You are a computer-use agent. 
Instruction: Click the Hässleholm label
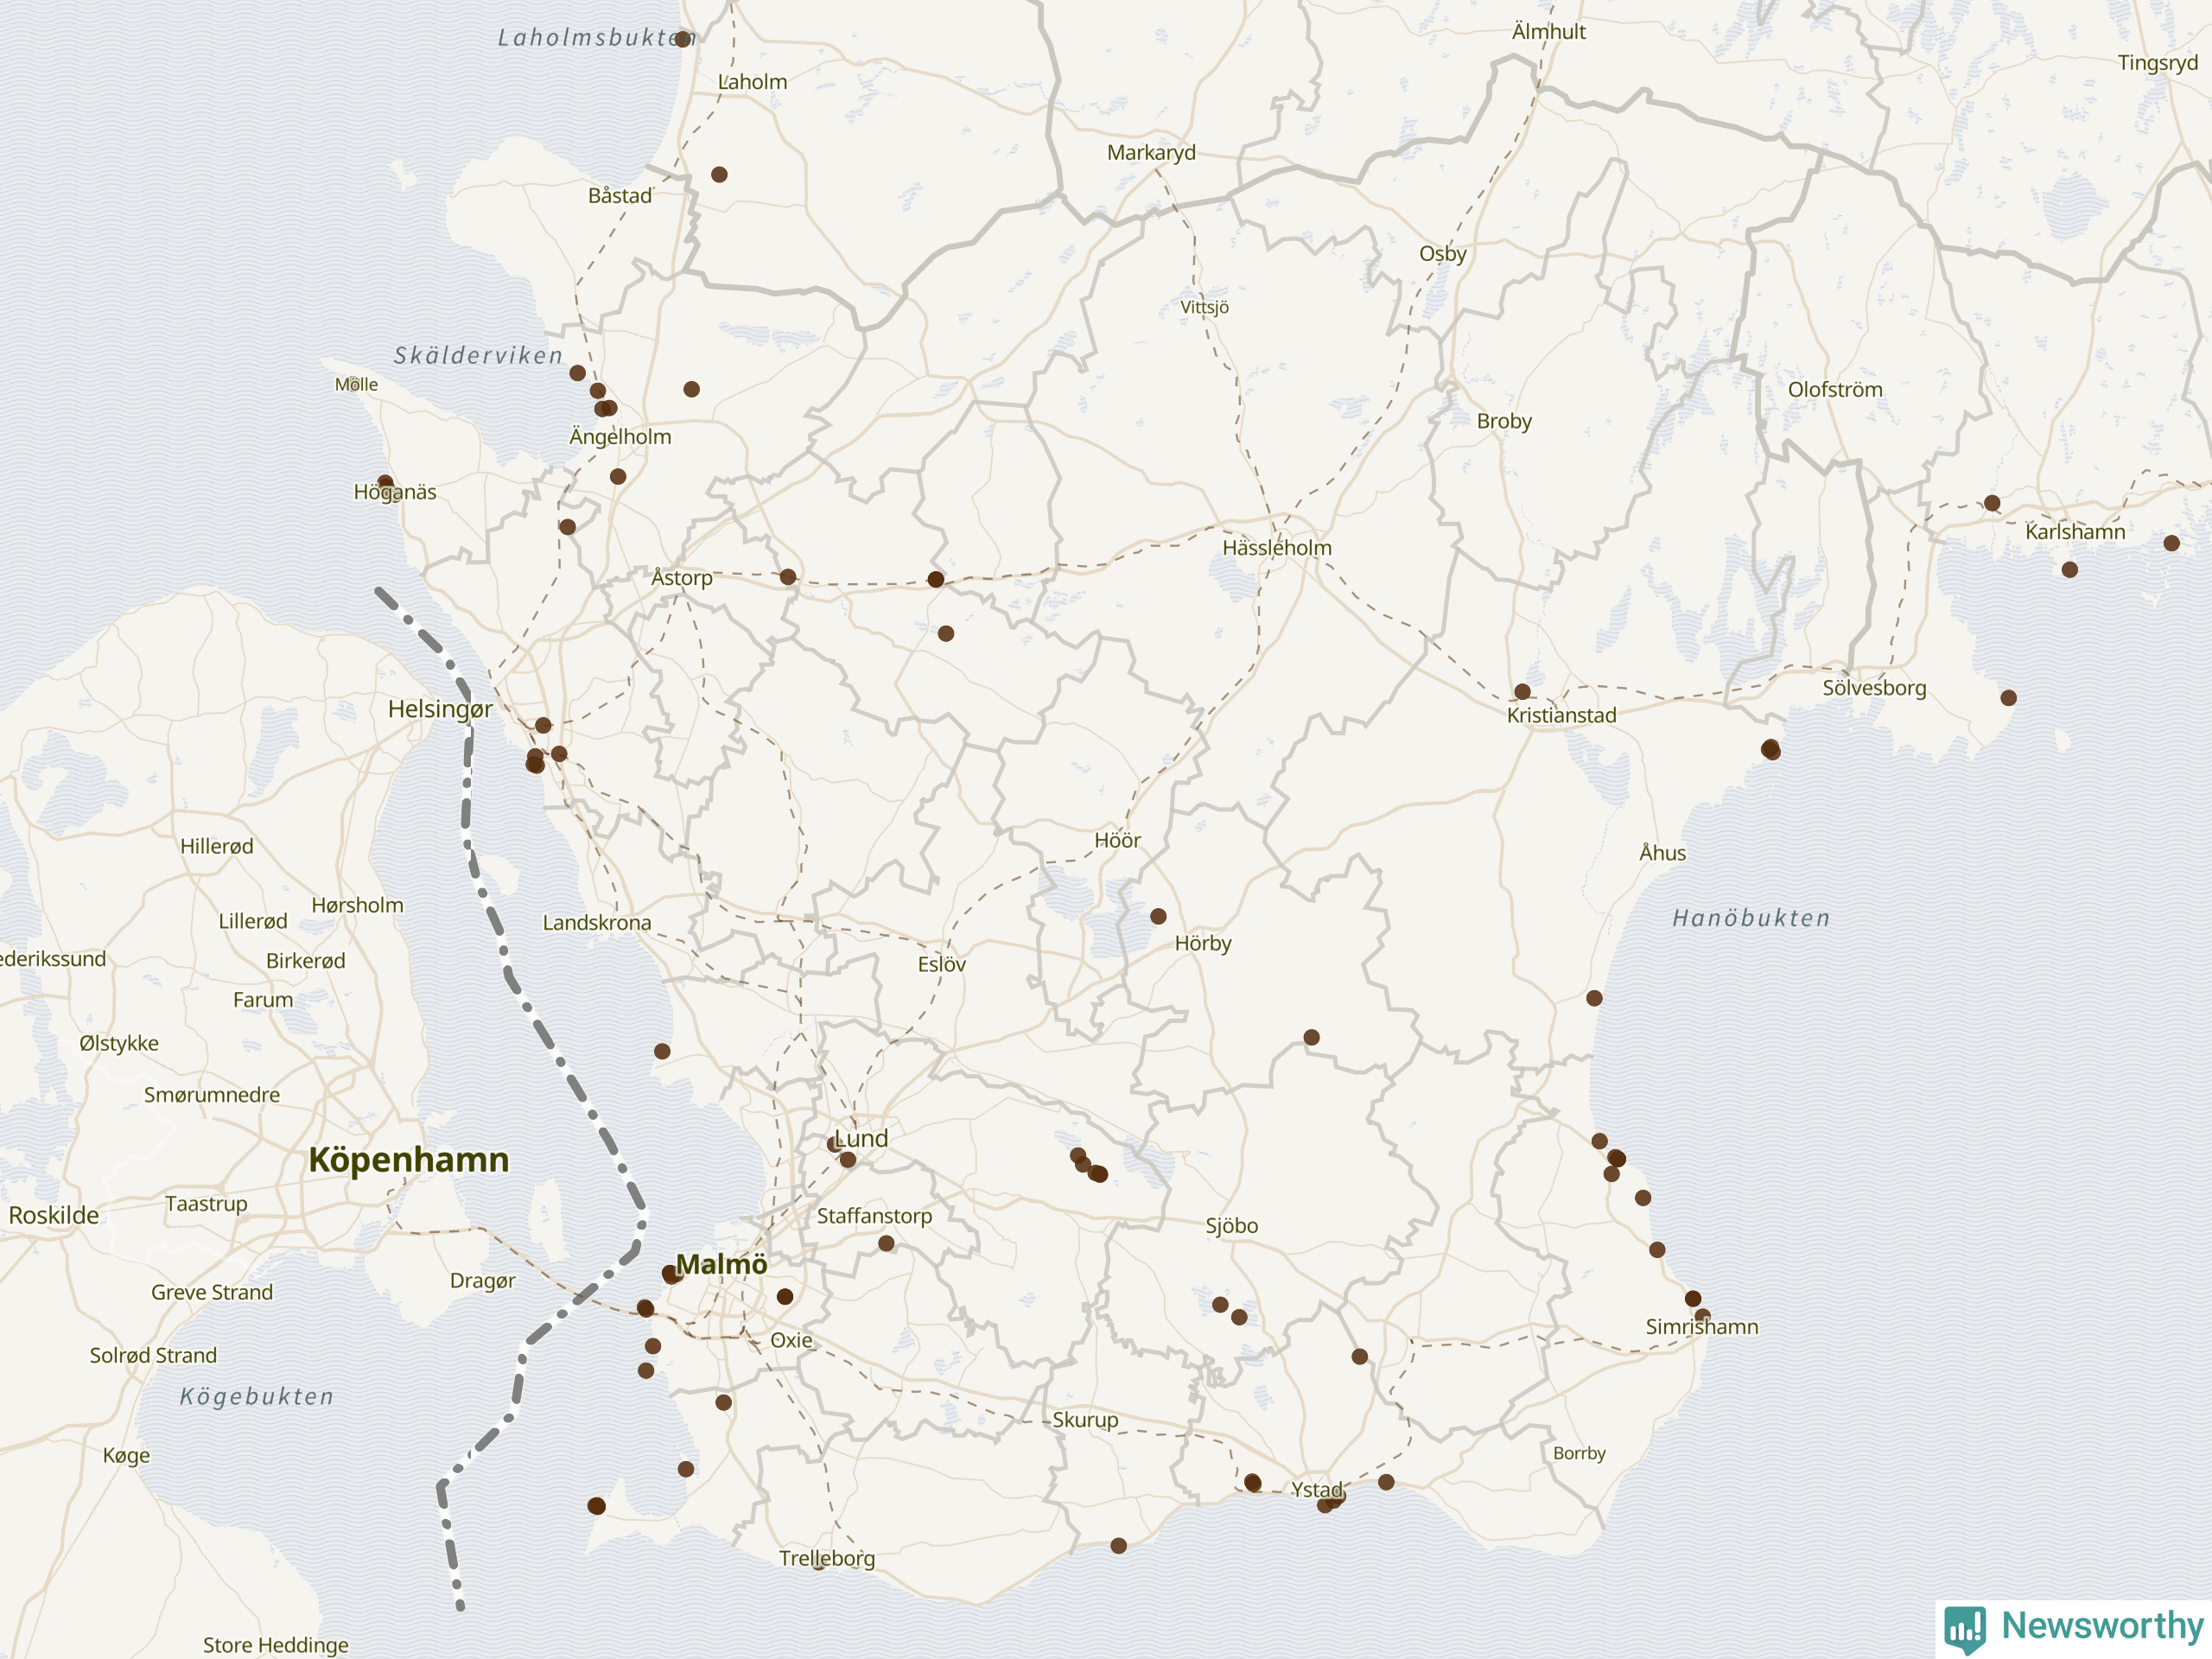[x=1277, y=548]
